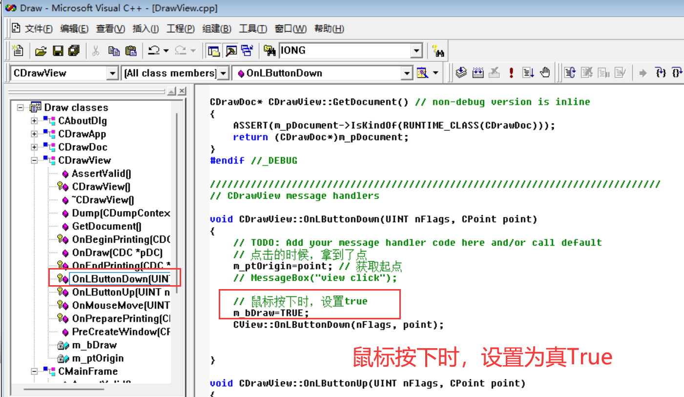Viewport: 684px width, 397px height.
Task: Click workspace panel's expand docked window button
Action: (x=171, y=91)
